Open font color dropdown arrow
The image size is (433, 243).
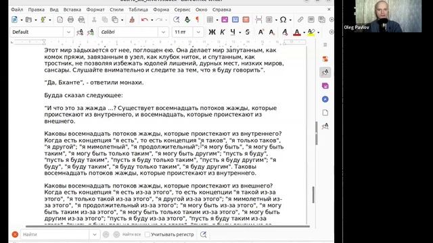pyautogui.click(x=304, y=32)
